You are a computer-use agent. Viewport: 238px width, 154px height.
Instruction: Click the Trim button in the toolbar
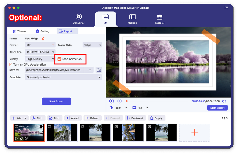pyautogui.click(x=54, y=118)
